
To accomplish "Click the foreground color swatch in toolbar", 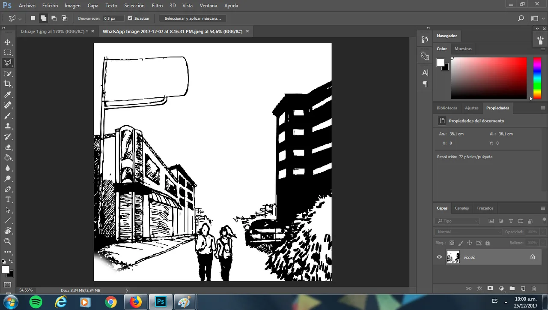I will click(x=5, y=269).
